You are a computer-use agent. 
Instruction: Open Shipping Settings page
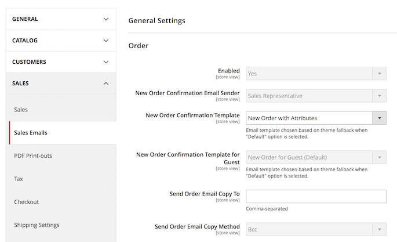pos(37,225)
